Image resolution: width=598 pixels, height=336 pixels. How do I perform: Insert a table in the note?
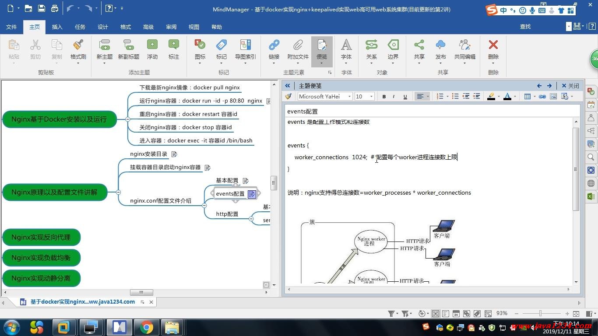[527, 97]
